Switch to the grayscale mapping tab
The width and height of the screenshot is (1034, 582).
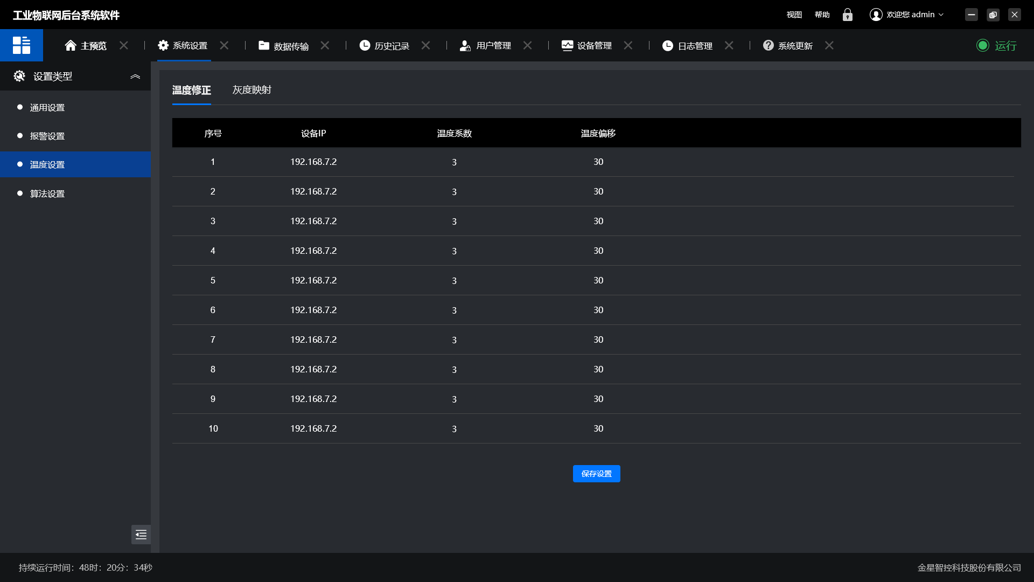(x=251, y=90)
